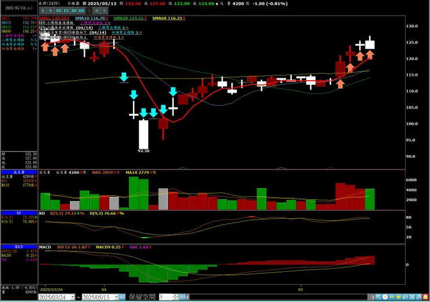Click the scrollbar right arrow
This screenshot has width=430, height=302.
pyautogui.click(x=372, y=297)
